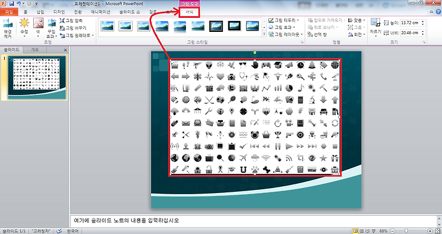
Task: Click the 그룹 (Group) button
Action: [x=357, y=28]
